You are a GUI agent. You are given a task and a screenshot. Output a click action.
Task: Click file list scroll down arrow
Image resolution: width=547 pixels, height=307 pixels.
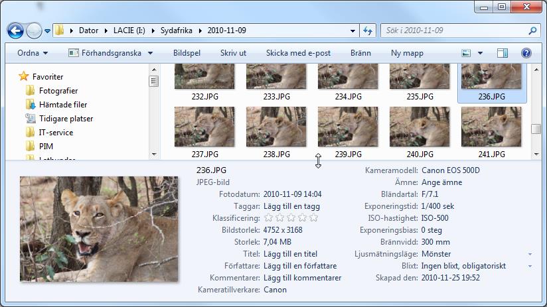(536, 154)
